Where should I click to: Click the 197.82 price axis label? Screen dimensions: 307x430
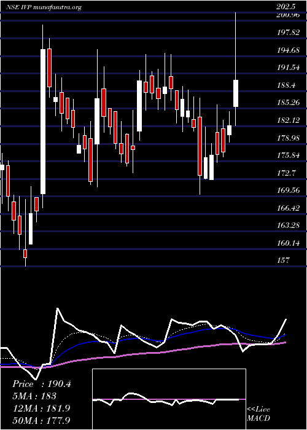(288, 33)
